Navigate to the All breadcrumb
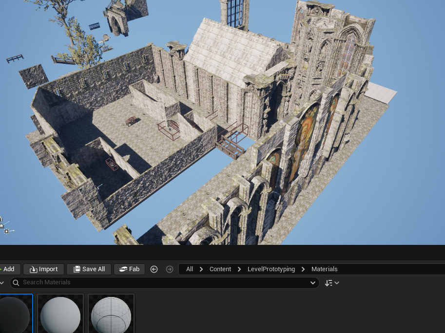Image resolution: width=445 pixels, height=333 pixels. 190,269
